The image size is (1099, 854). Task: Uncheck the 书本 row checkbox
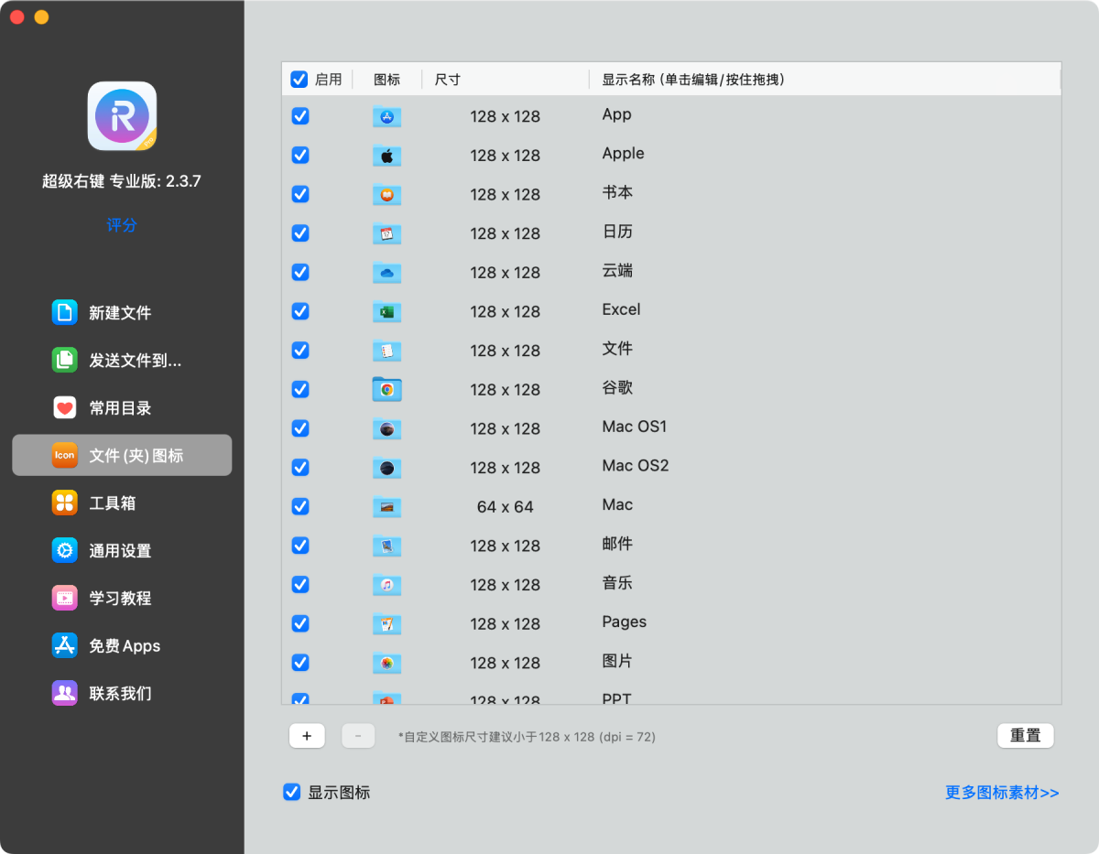point(299,194)
